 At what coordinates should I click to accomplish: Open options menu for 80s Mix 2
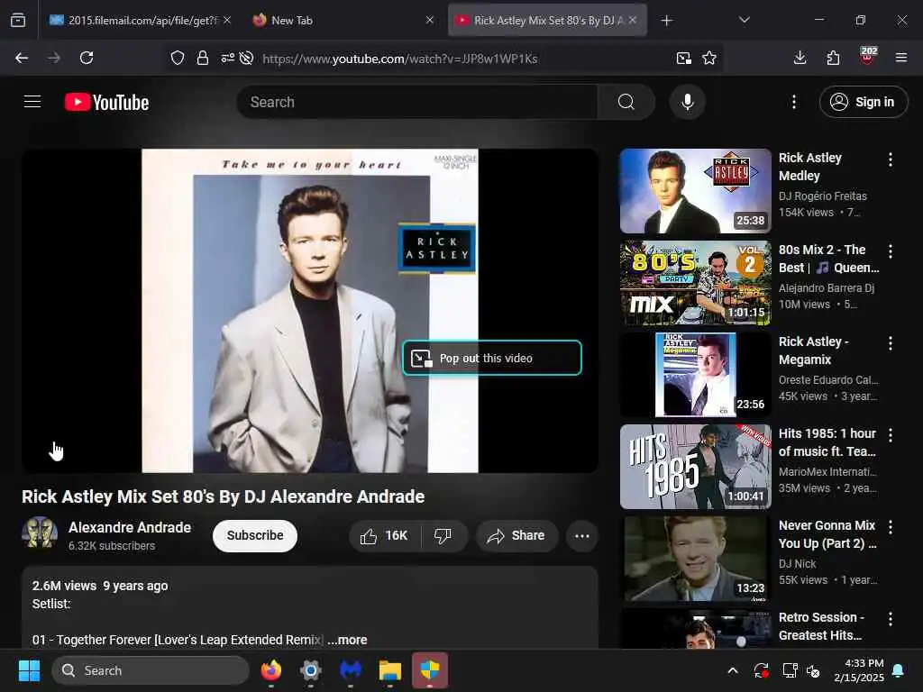pyautogui.click(x=890, y=251)
